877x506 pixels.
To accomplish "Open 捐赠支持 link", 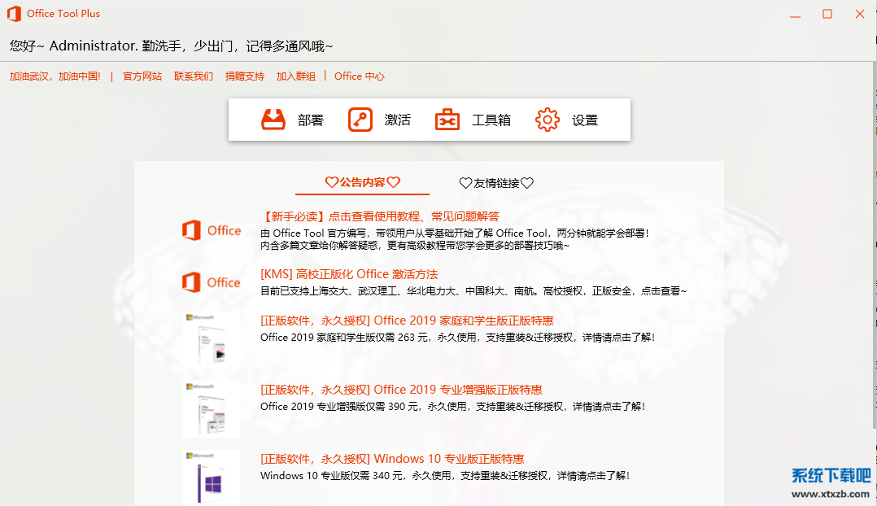I will 244,76.
